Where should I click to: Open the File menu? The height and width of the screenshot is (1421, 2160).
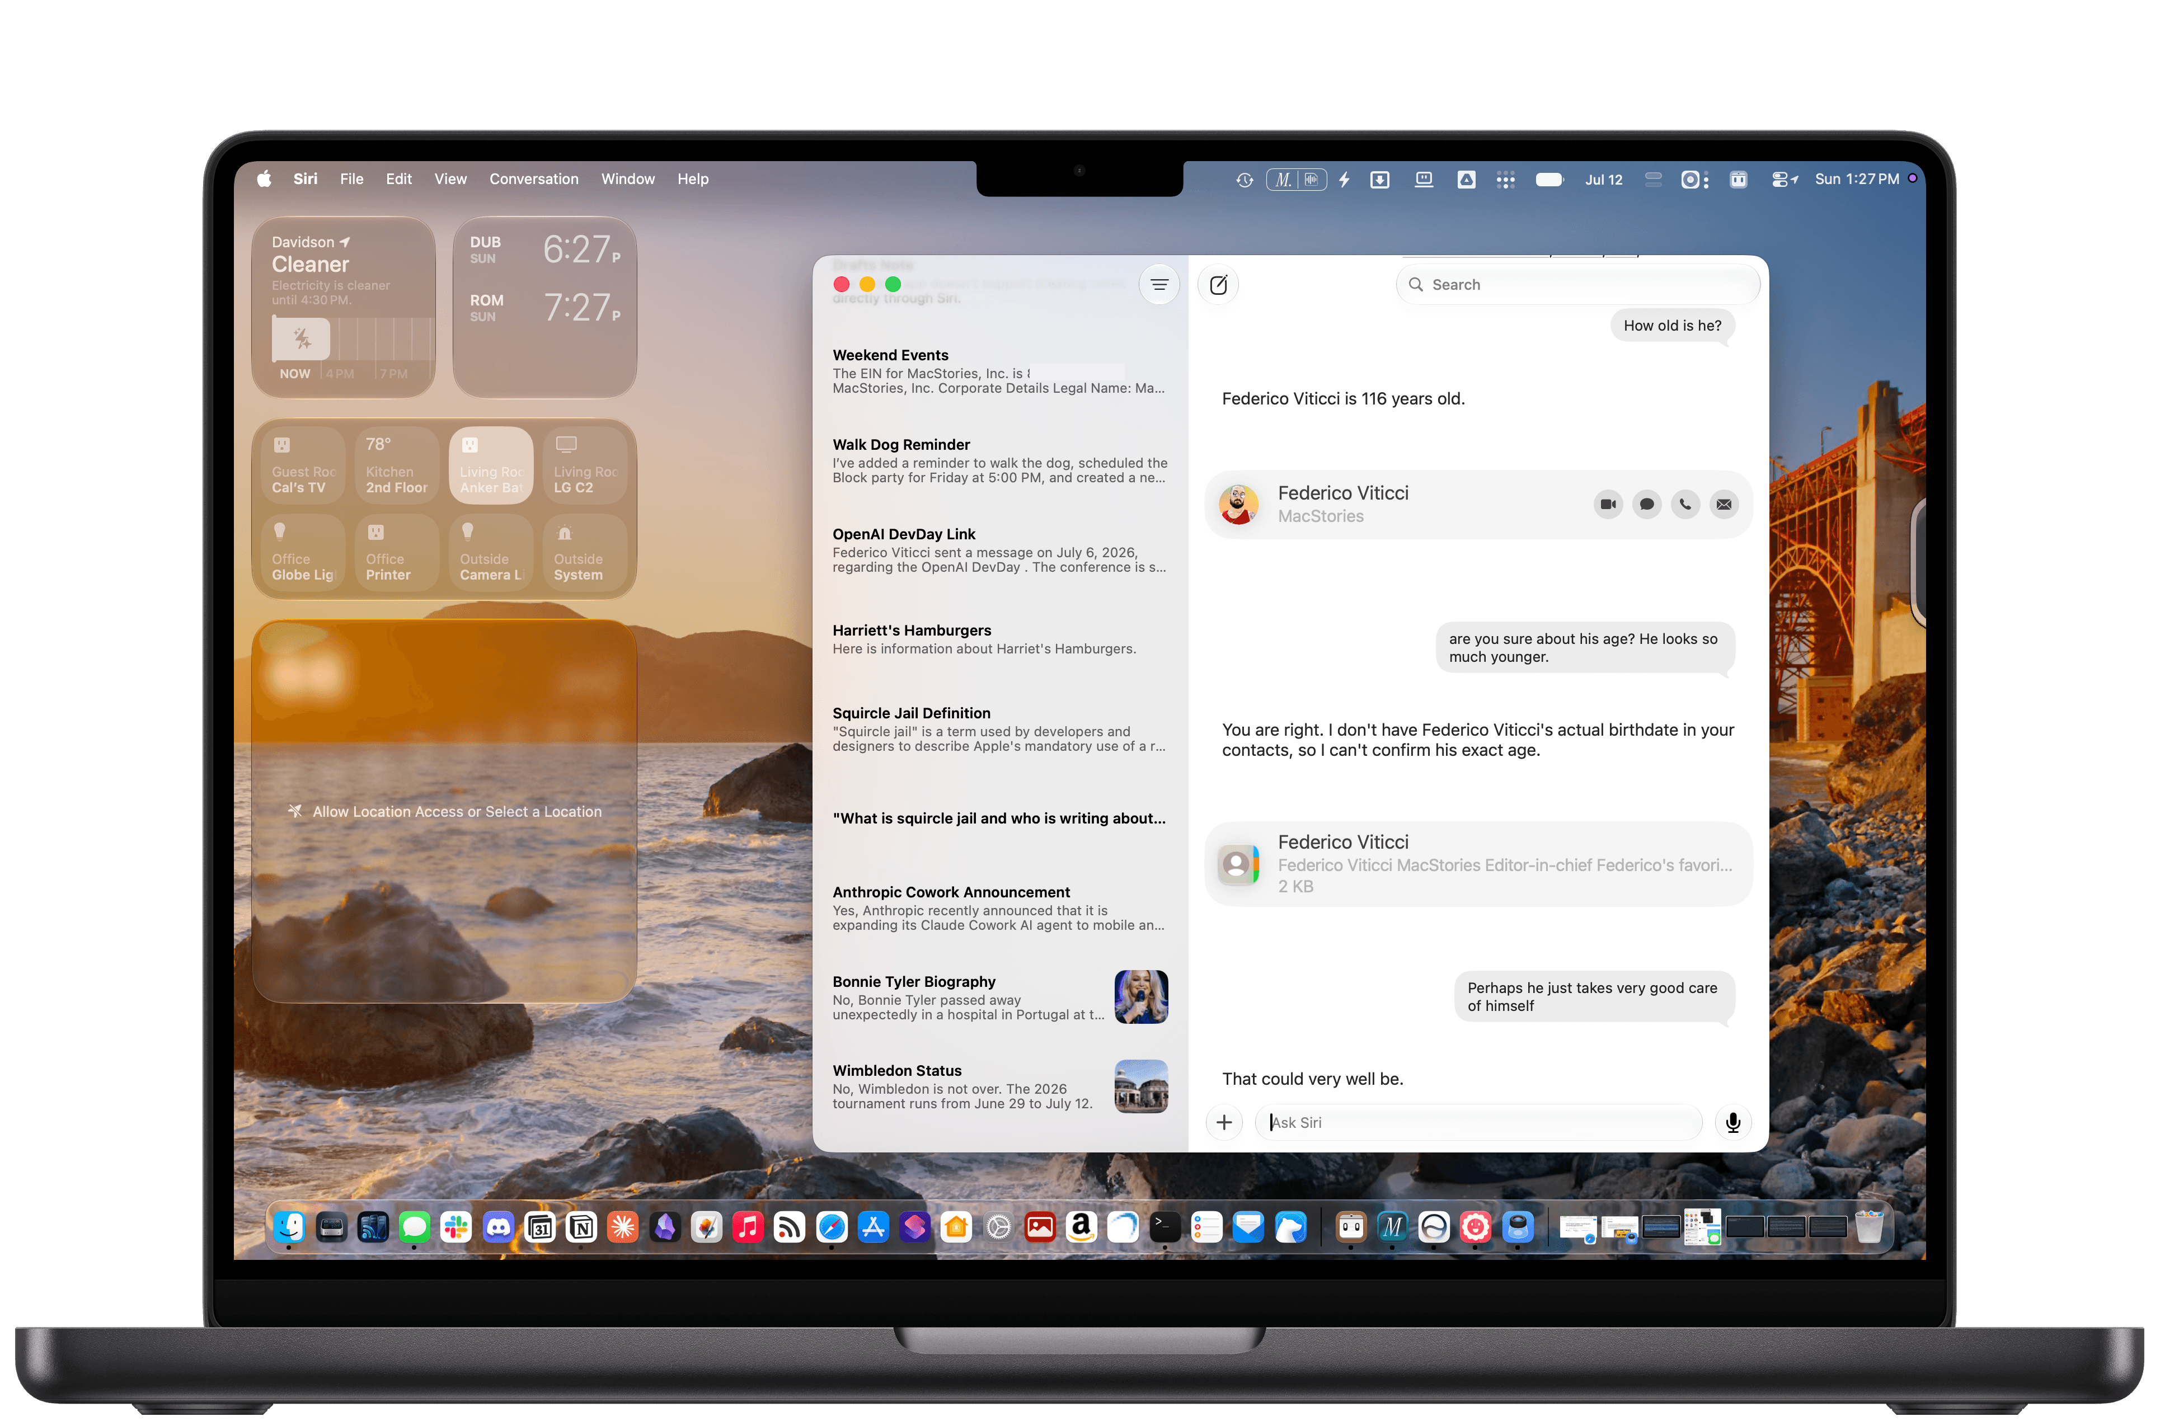point(351,180)
